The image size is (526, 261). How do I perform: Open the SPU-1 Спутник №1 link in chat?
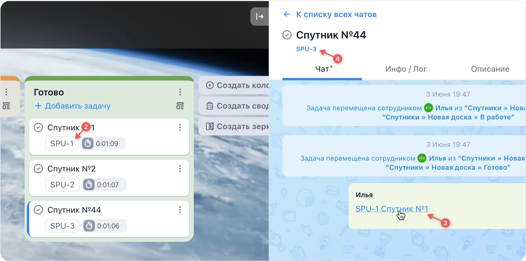click(392, 209)
